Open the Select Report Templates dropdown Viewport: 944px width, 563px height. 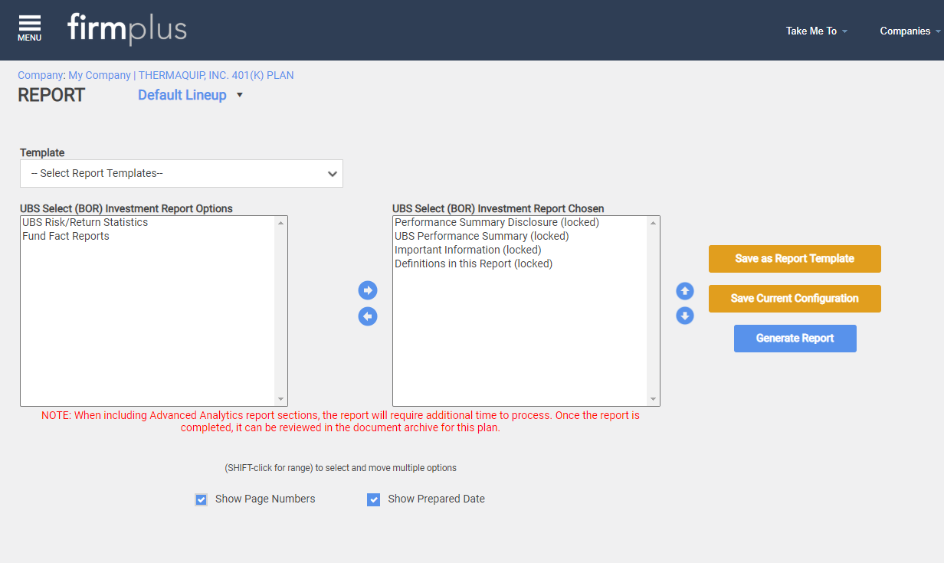click(x=182, y=174)
